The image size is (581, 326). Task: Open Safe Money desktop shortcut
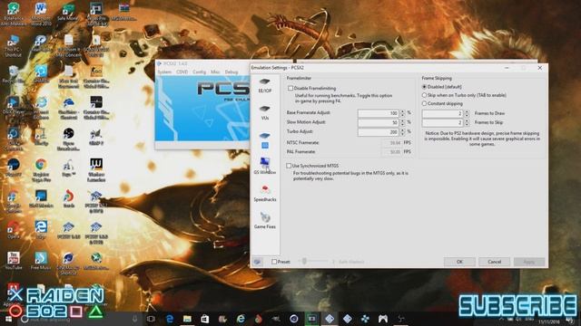pos(68,13)
